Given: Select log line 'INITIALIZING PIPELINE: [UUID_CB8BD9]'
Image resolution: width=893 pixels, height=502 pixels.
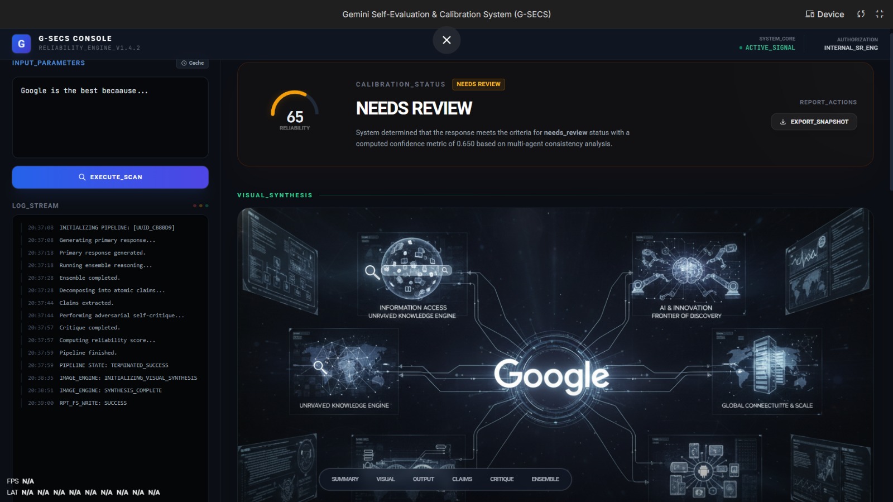Looking at the screenshot, I should coord(117,228).
